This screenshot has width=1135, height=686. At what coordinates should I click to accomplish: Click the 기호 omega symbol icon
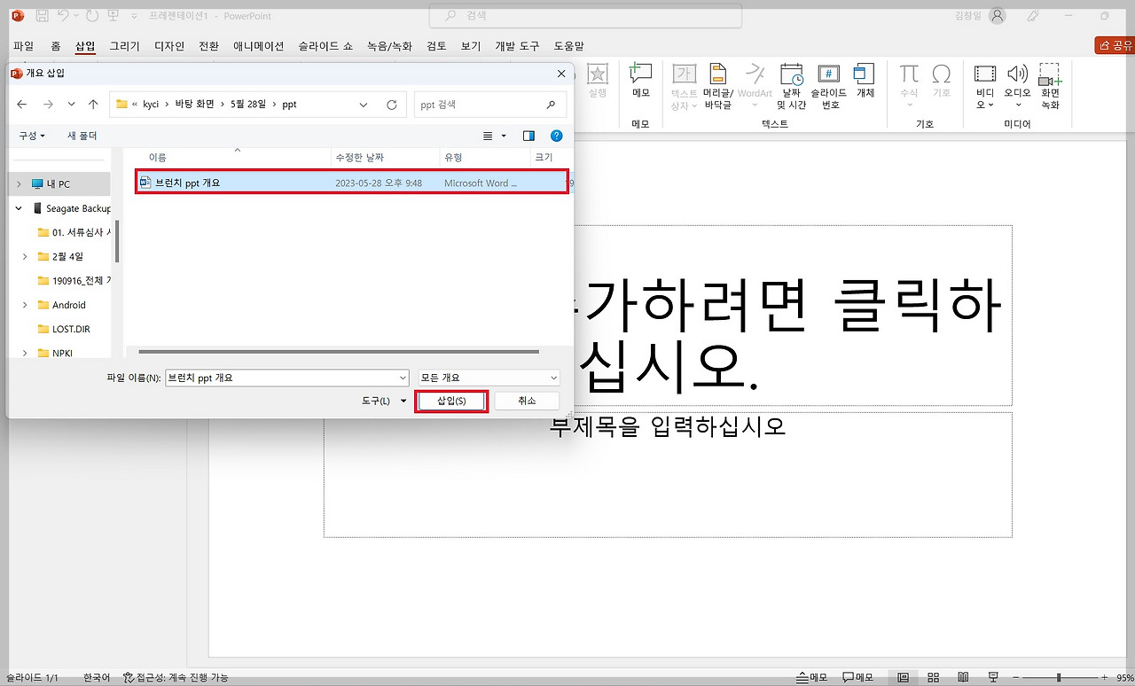coord(942,81)
